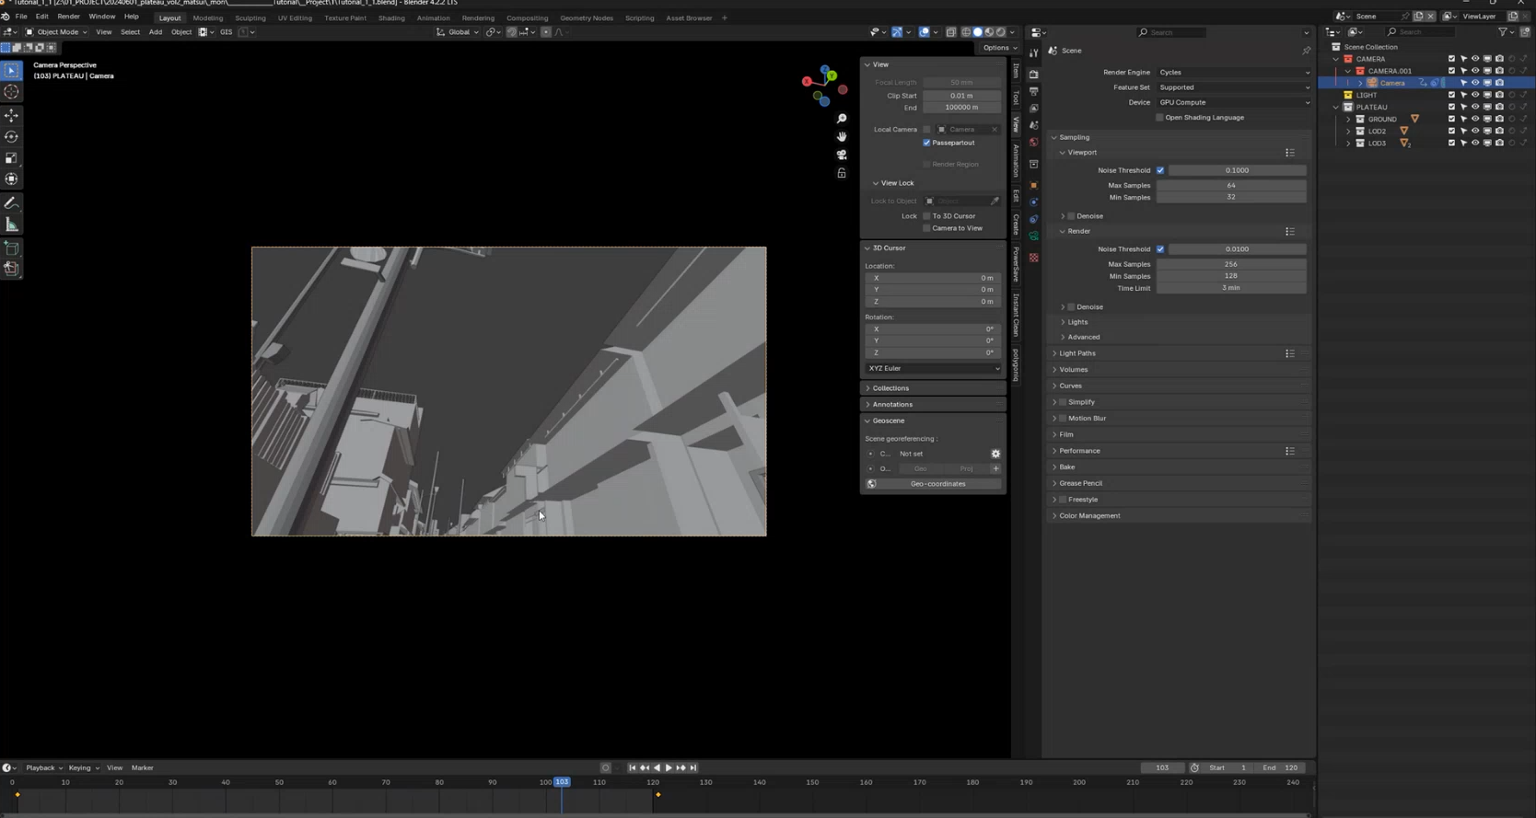The height and width of the screenshot is (818, 1536).
Task: Open the Render properties tab icon
Action: pyautogui.click(x=1033, y=74)
